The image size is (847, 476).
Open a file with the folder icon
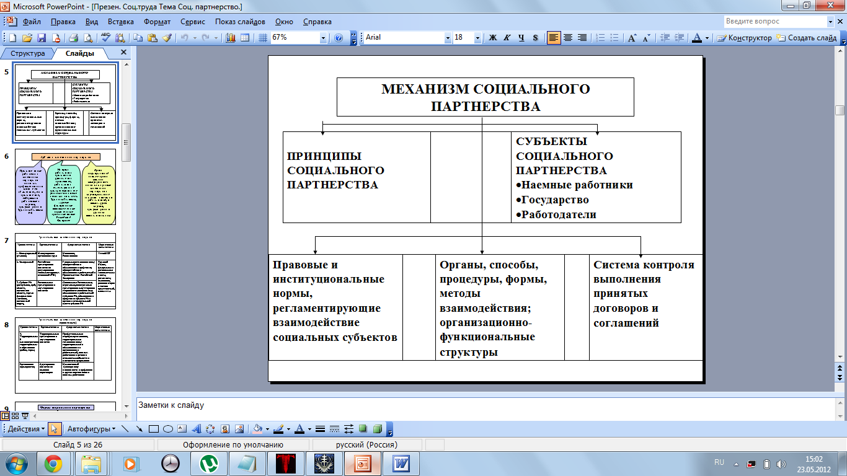tap(27, 37)
